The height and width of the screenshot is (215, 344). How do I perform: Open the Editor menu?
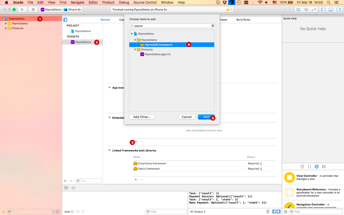click(x=93, y=3)
